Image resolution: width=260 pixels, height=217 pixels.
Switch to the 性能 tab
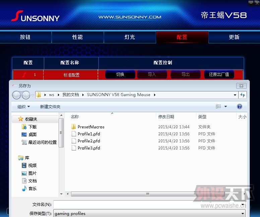(78, 37)
